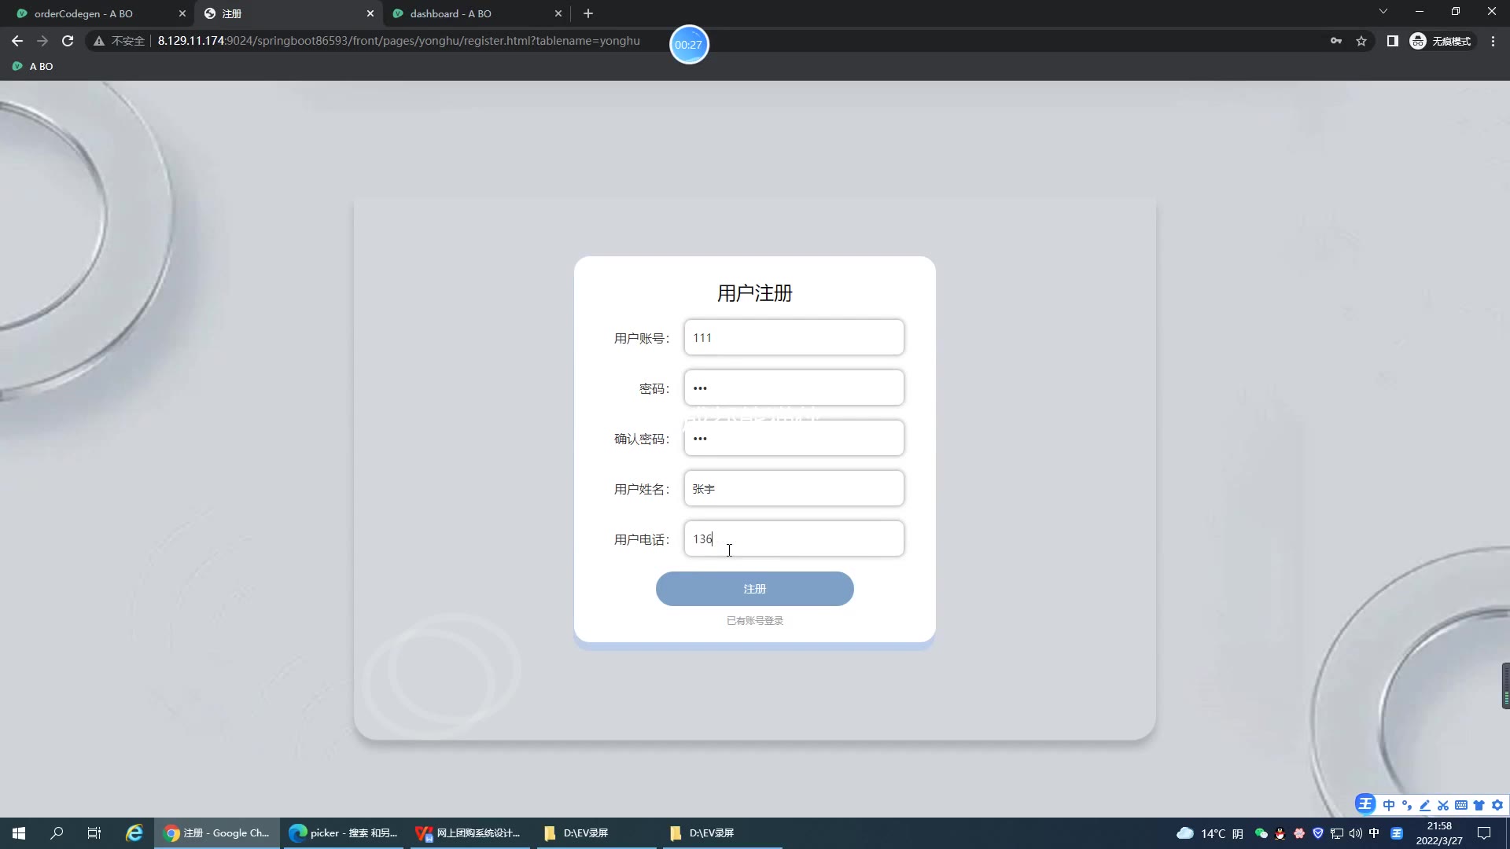The width and height of the screenshot is (1510, 849).
Task: Click the 已有账号登录 login link
Action: [x=754, y=621]
